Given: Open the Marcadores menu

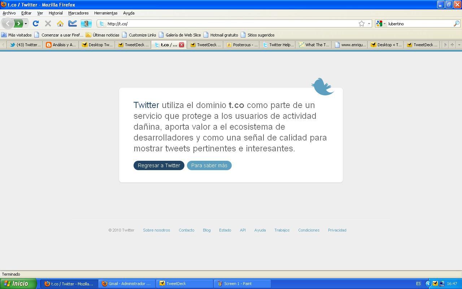Looking at the screenshot, I should (x=78, y=13).
